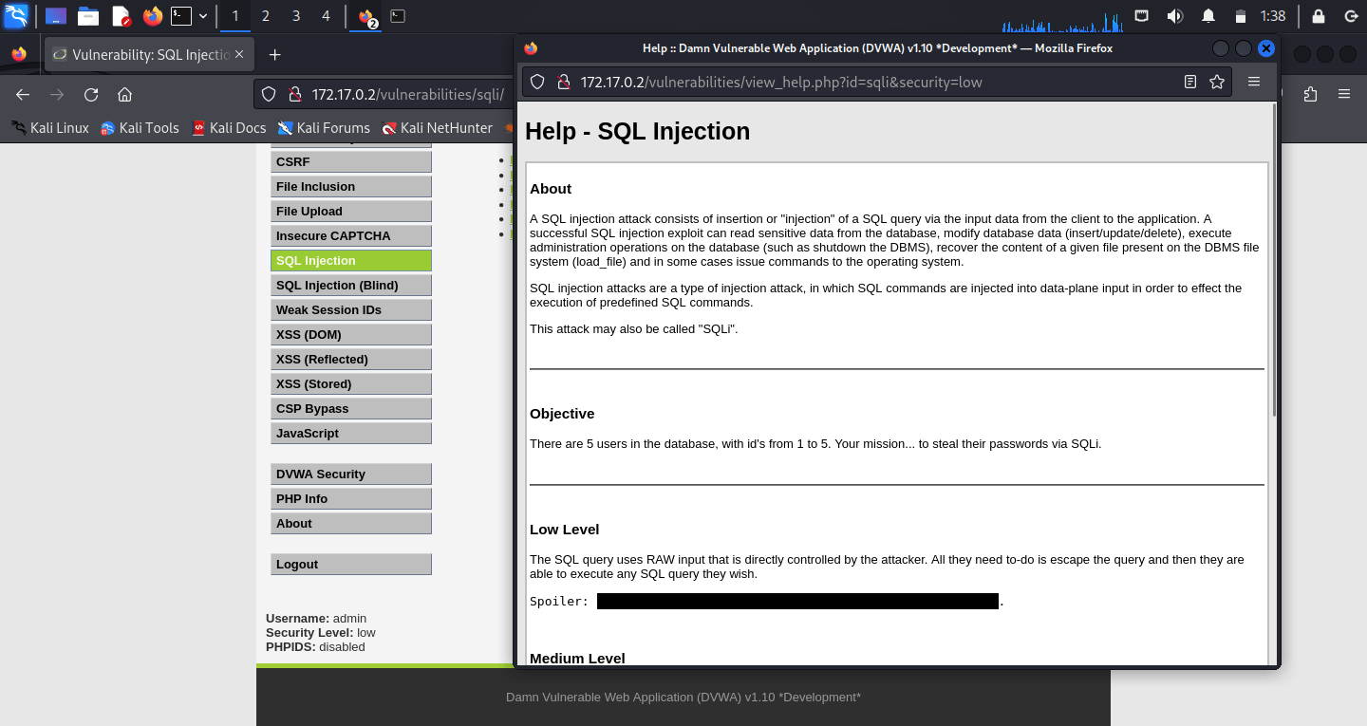Click the terminal window taskbar item
1367x726 pixels.
(399, 16)
